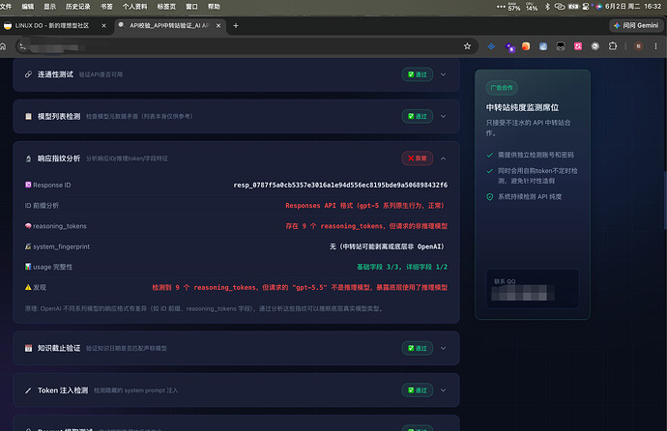
Task: Open the 书签 menu
Action: [106, 7]
